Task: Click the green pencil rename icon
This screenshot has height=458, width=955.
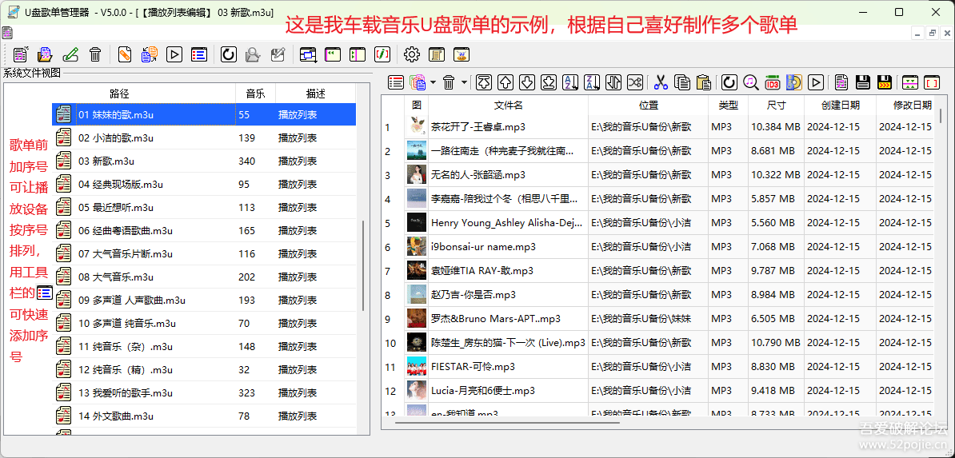Action: pos(70,54)
